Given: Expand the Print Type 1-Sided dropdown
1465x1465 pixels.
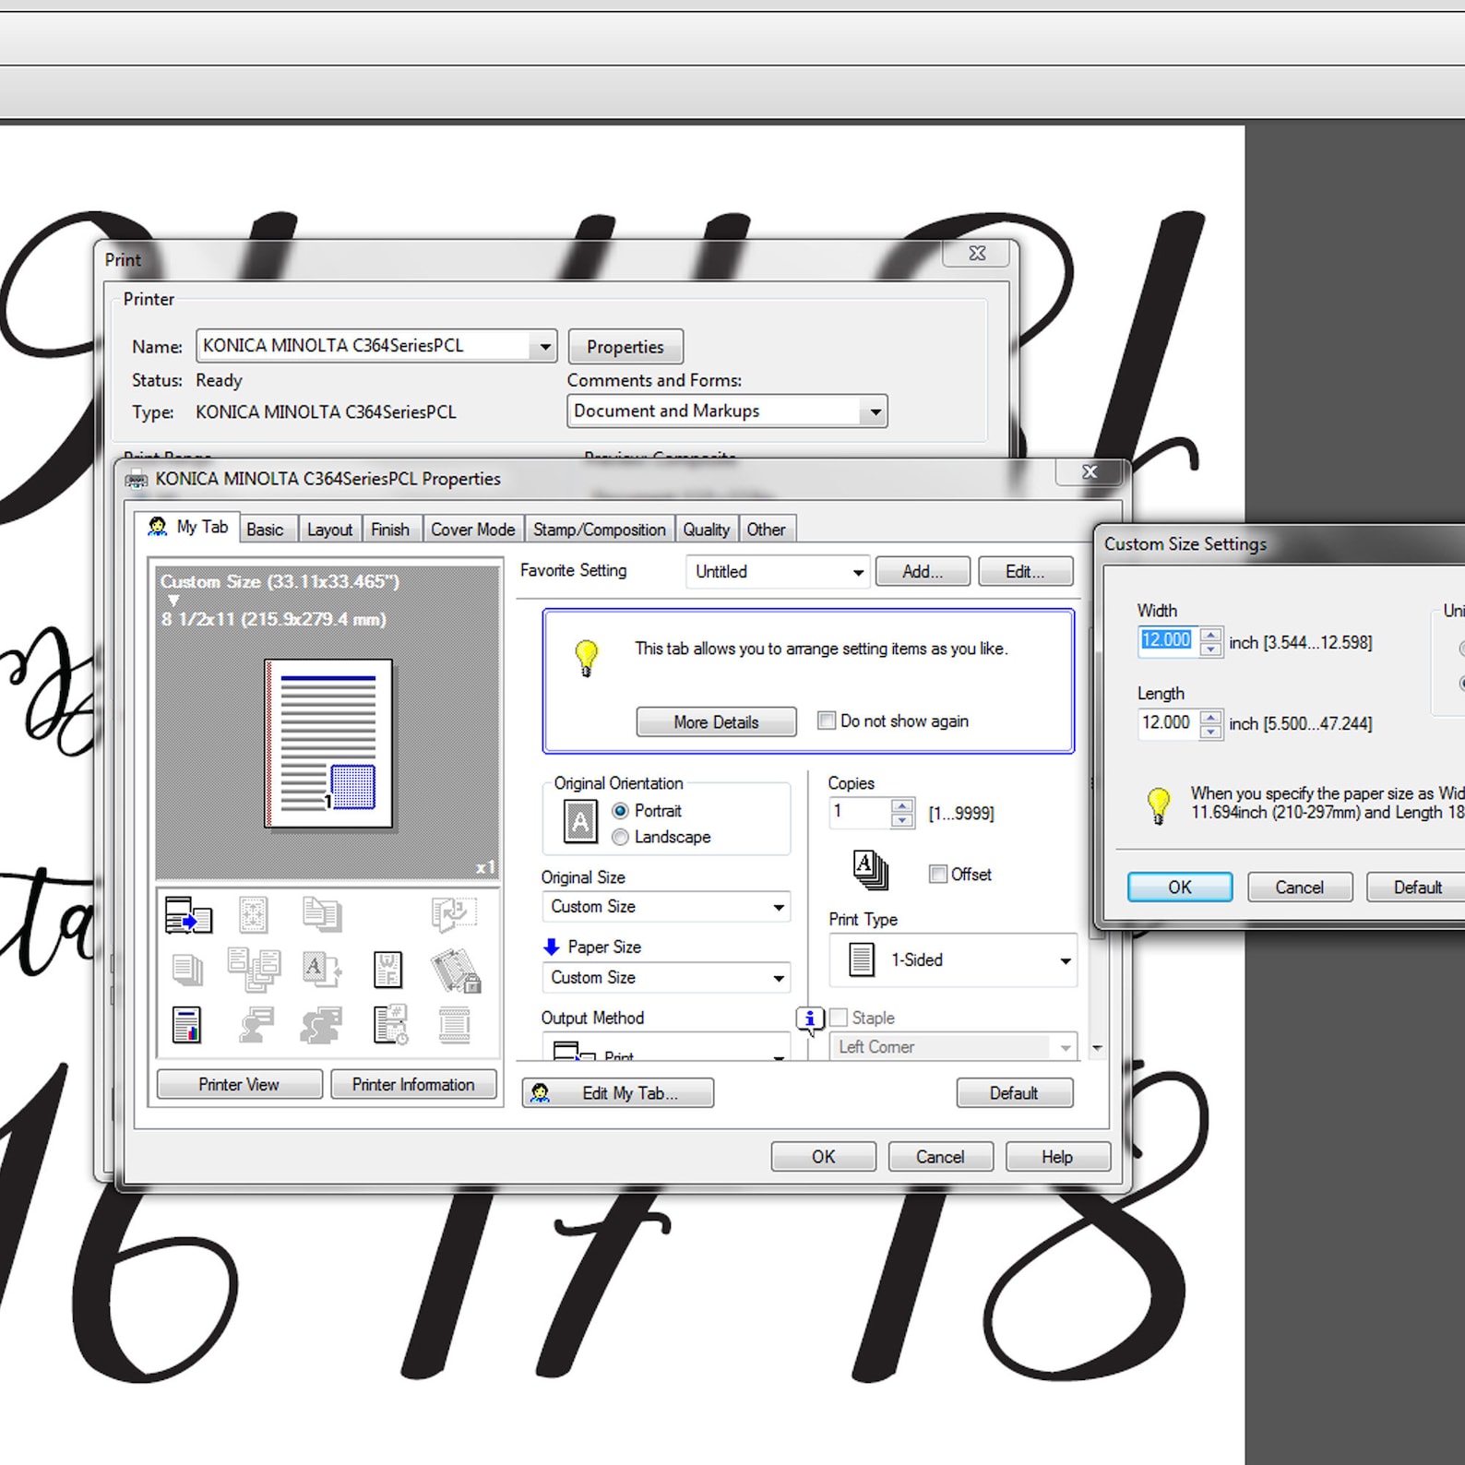Looking at the screenshot, I should pos(953,960).
